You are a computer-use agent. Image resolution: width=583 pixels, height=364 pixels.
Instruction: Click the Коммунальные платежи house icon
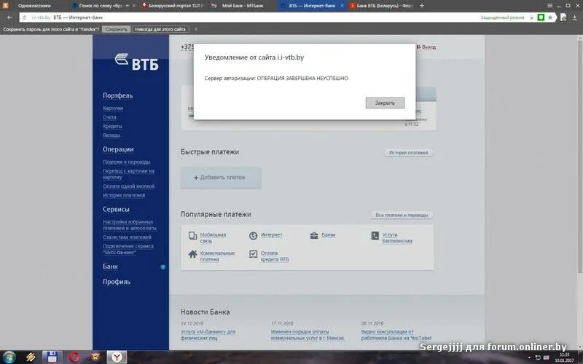192,254
